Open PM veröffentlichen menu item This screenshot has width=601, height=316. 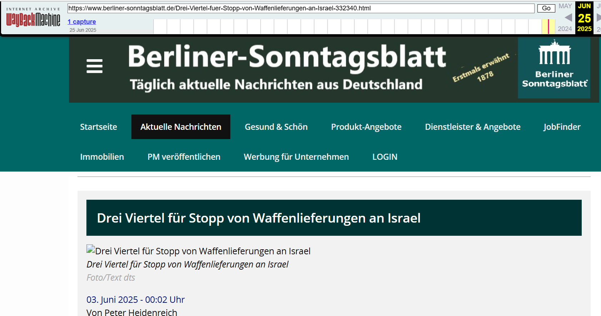pyautogui.click(x=184, y=157)
